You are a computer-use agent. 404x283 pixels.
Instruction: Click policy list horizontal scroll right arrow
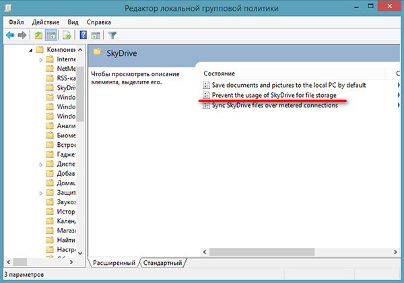click(395, 252)
